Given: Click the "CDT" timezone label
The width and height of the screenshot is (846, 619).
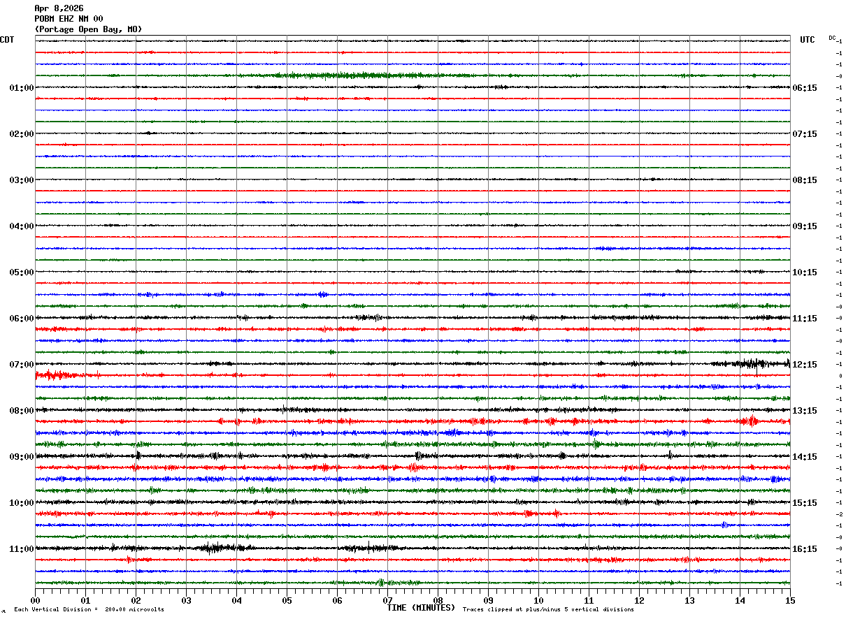Looking at the screenshot, I should coord(7,40).
